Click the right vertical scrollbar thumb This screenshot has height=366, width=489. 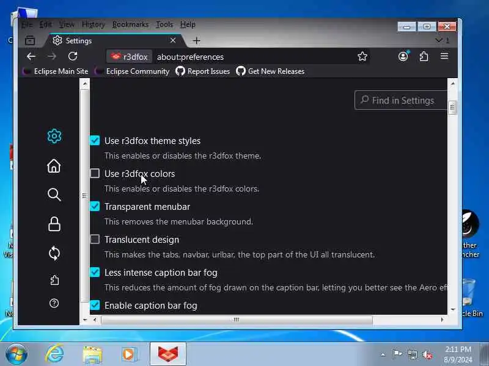coord(452,108)
